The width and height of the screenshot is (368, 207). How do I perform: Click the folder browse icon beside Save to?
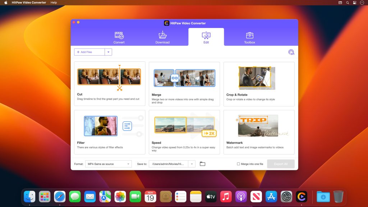click(203, 164)
